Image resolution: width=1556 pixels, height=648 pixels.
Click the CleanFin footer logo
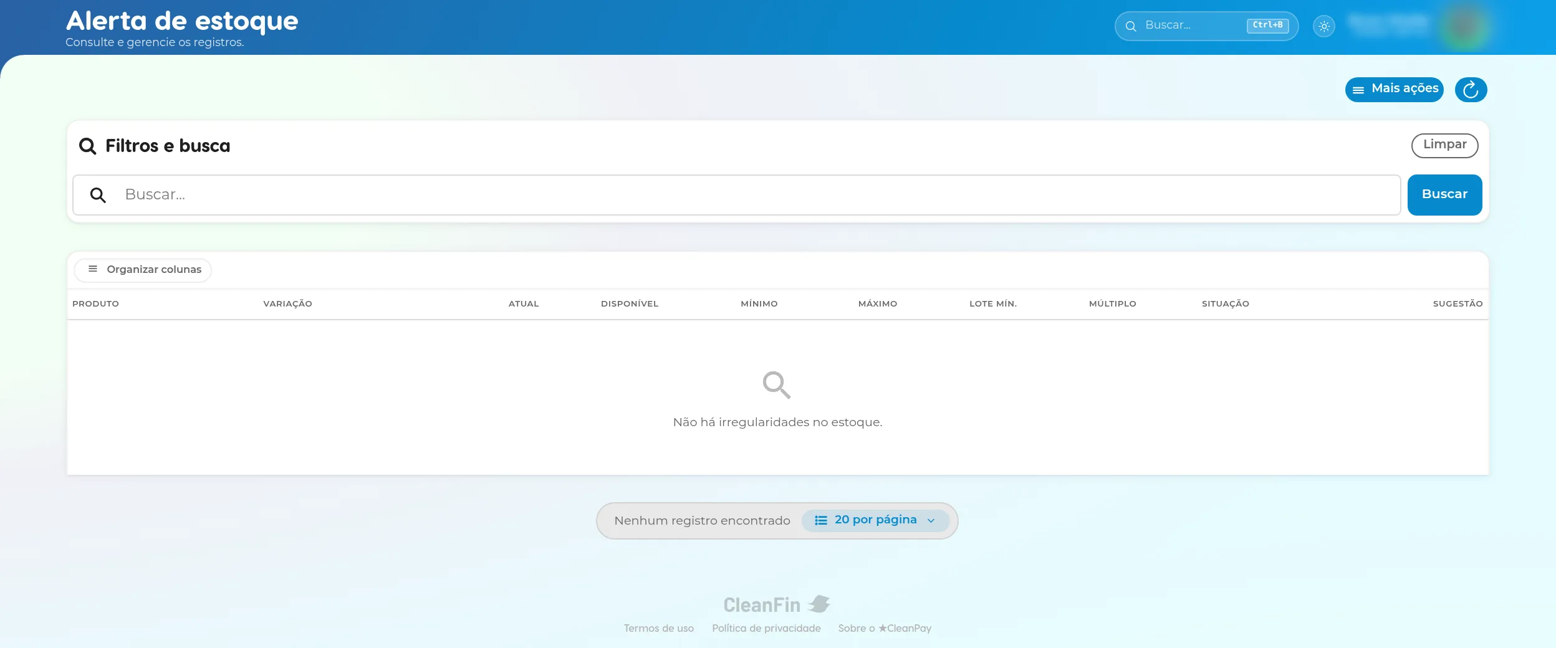coord(777,604)
